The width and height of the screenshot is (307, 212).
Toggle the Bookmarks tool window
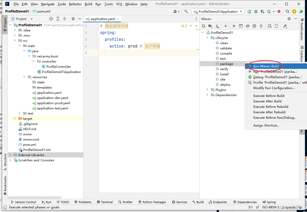[x=5, y=186]
